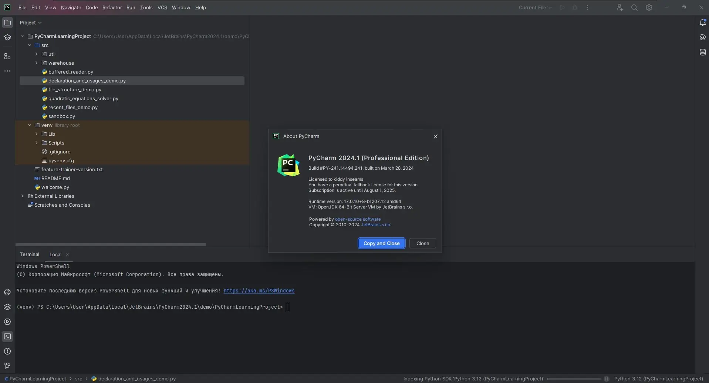Select pyvenv.cfg file
709x383 pixels.
[x=58, y=160]
